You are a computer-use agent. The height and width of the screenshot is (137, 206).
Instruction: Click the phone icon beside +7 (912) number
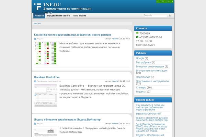pos(137,37)
